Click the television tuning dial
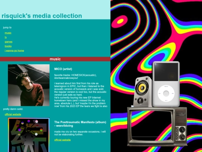 coord(182,129)
